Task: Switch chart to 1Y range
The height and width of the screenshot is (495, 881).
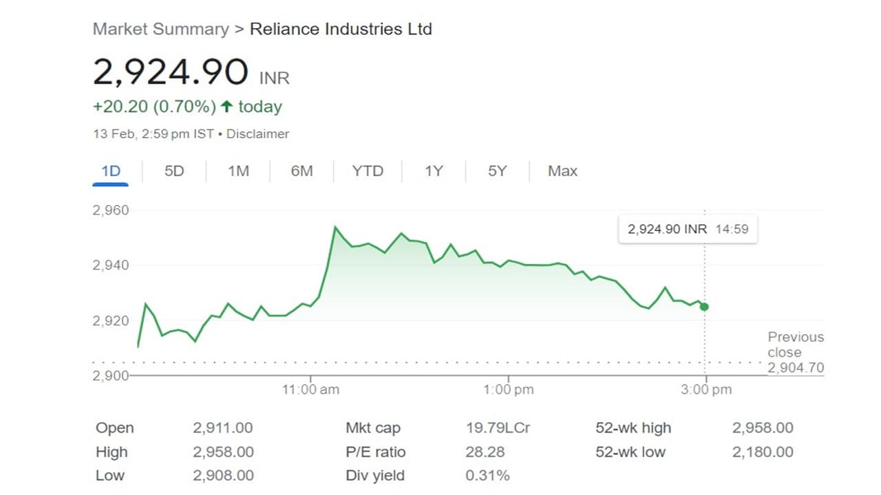Action: [x=434, y=171]
